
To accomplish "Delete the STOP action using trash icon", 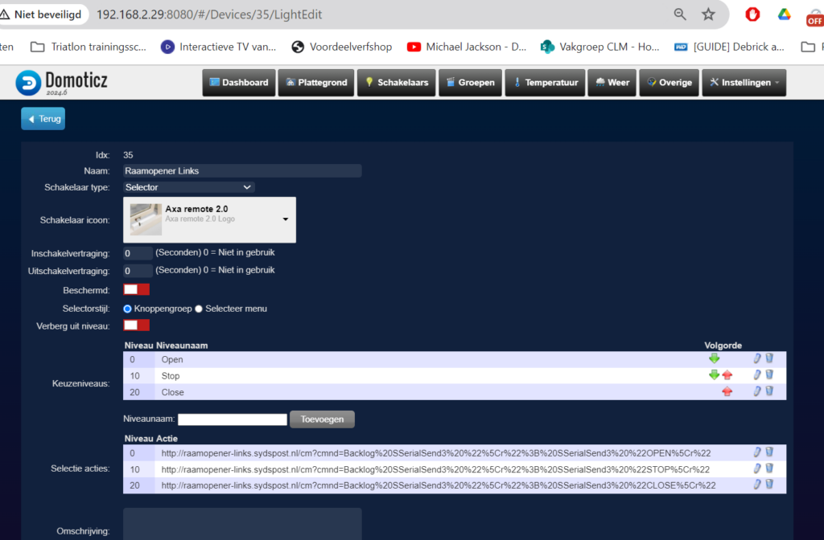I will pos(769,468).
